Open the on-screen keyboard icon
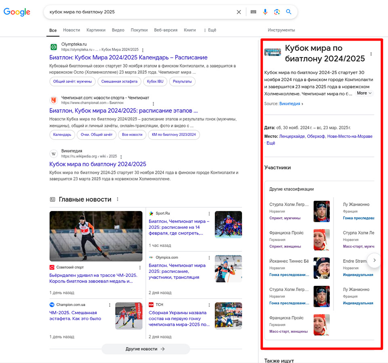Screen dimensions: 388x363 point(253,12)
